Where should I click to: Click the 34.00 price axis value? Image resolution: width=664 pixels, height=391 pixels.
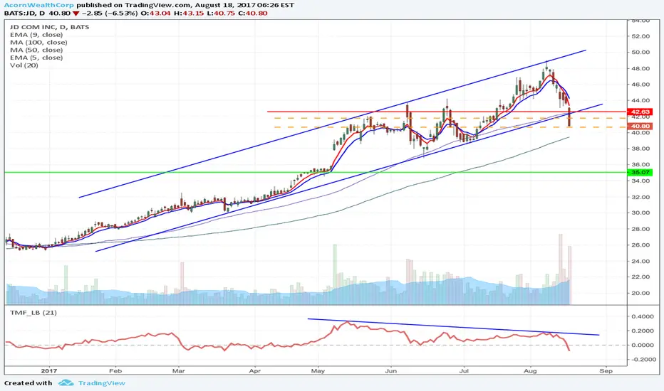[x=640, y=181]
